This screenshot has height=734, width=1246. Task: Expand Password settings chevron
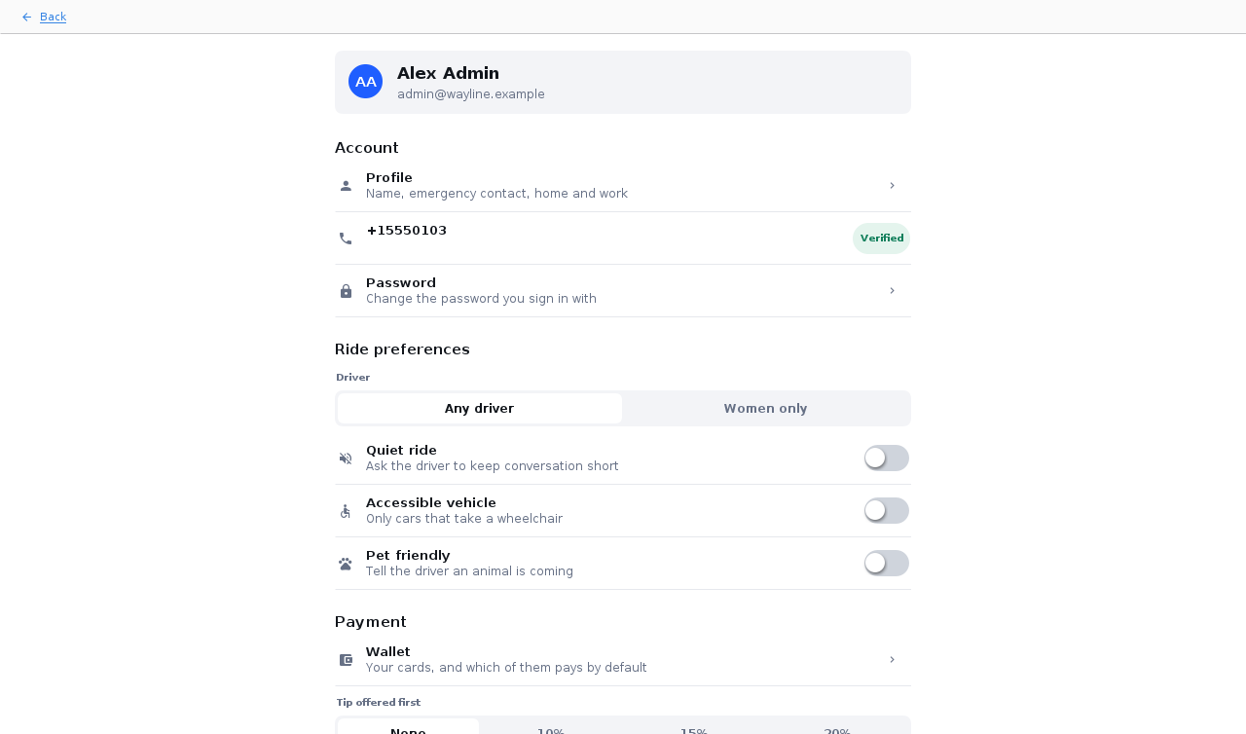(x=892, y=290)
